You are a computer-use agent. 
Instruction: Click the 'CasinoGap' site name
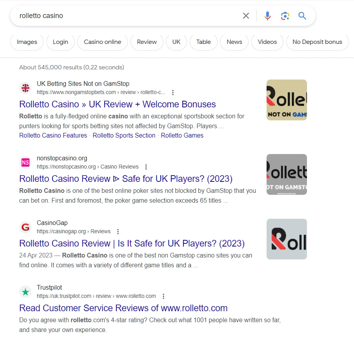(52, 223)
